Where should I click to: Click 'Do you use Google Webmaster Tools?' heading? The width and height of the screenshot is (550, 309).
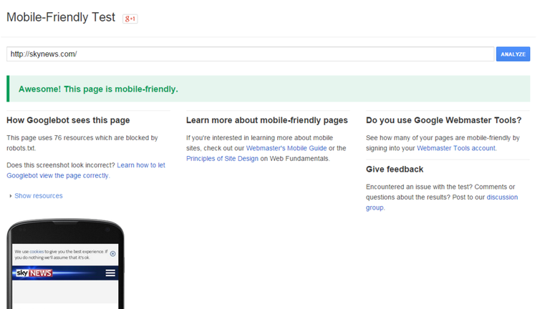448,120
